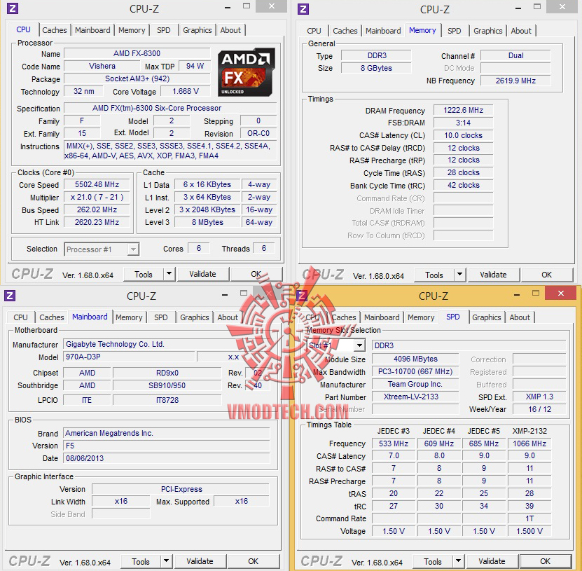Click Validate in the CPU window
The image size is (582, 571).
(202, 274)
